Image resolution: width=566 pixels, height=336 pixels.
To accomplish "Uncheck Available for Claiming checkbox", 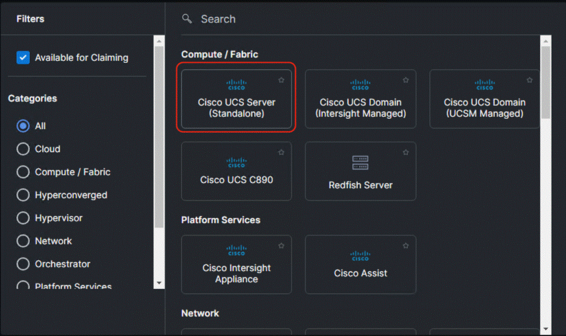I will tap(23, 58).
